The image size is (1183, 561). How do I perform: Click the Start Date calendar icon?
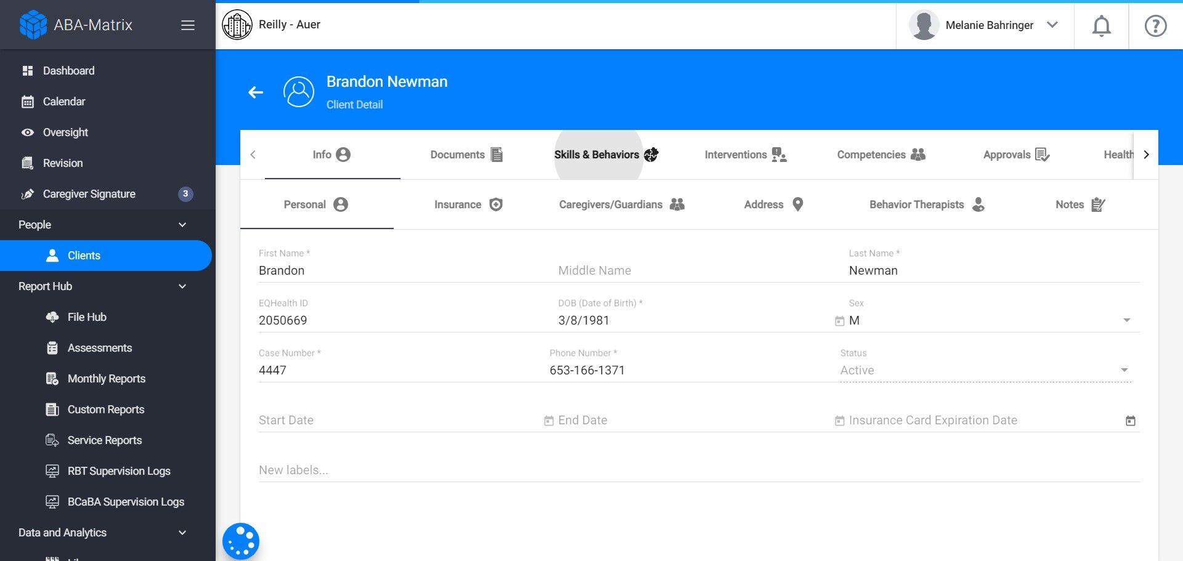pyautogui.click(x=549, y=421)
